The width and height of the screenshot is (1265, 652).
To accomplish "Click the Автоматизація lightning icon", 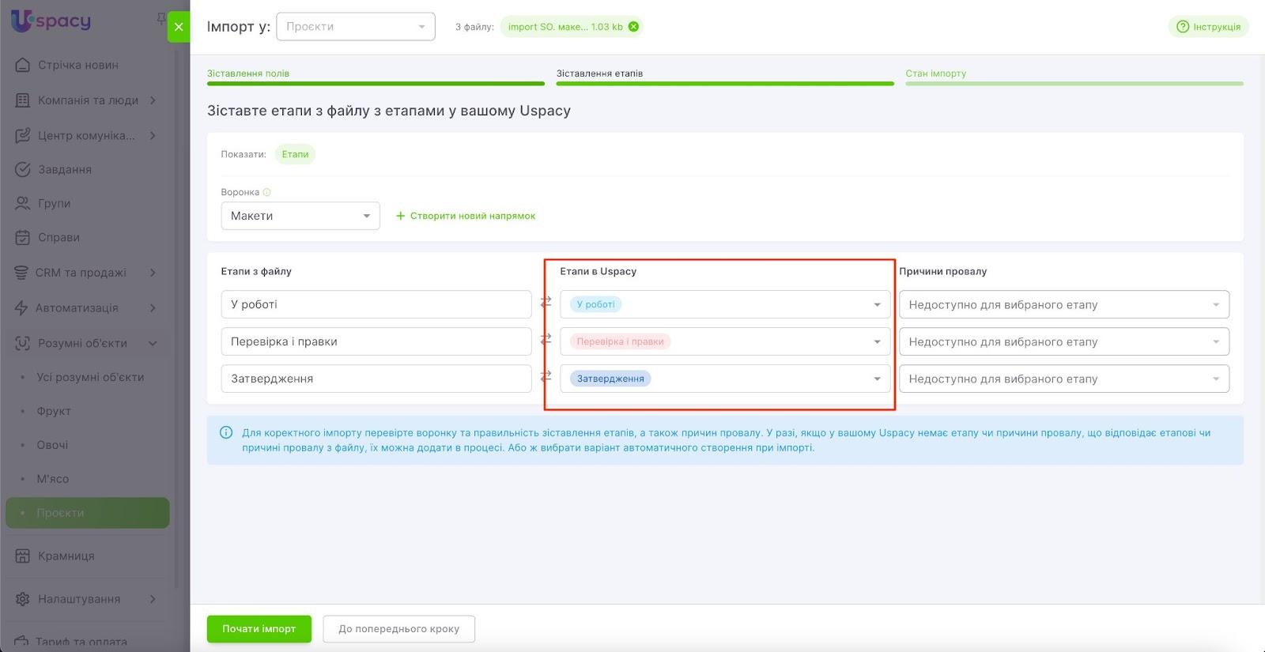I will (x=21, y=308).
